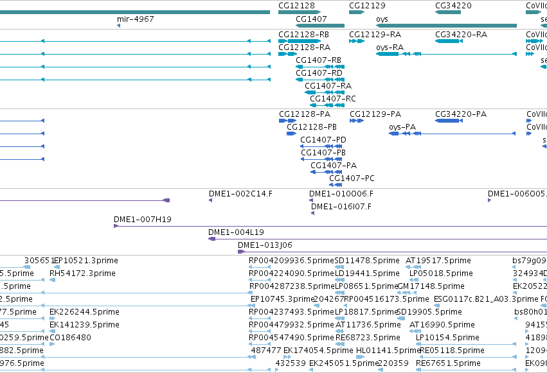Select the DME1-006O05 purple marker

(489, 200)
